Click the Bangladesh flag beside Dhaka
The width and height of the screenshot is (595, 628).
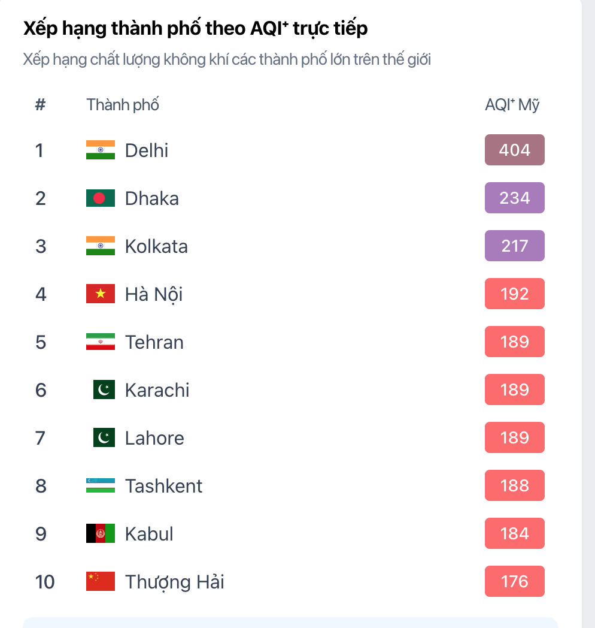click(x=99, y=198)
